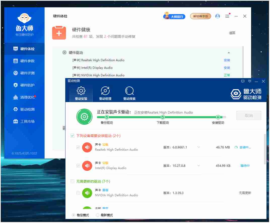Uncheck 下列设备需要安装驱动 checkbox
Screen dimensions: 270x223
[x=72, y=135]
